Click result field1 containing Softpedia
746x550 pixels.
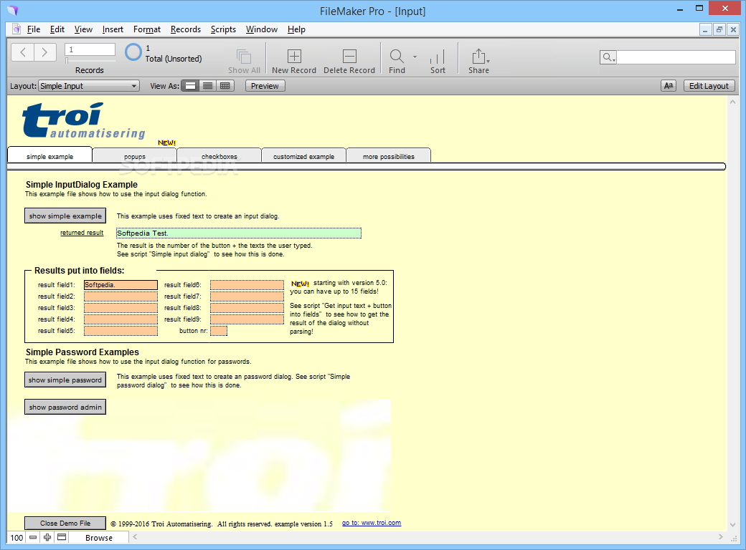click(121, 285)
